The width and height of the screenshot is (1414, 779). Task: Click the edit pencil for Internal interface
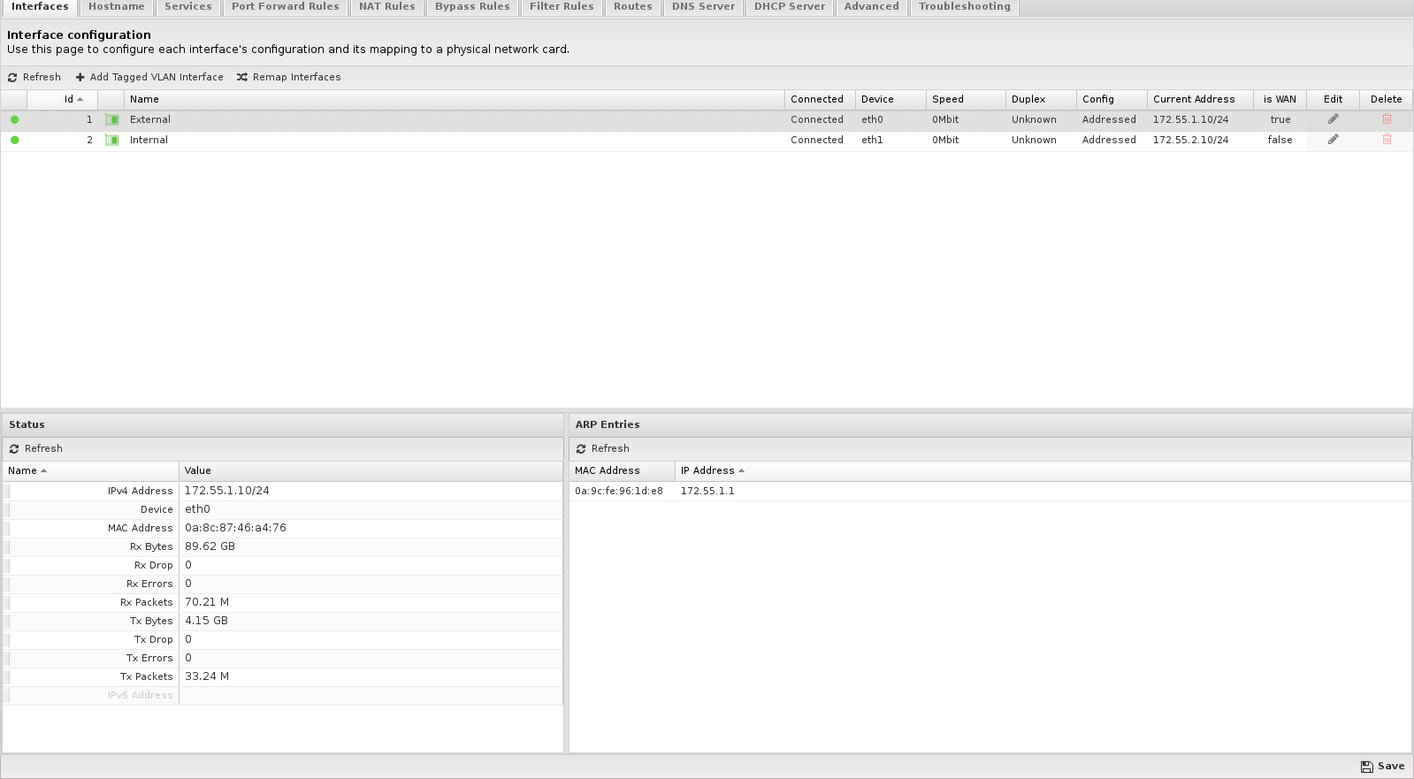[x=1333, y=140]
